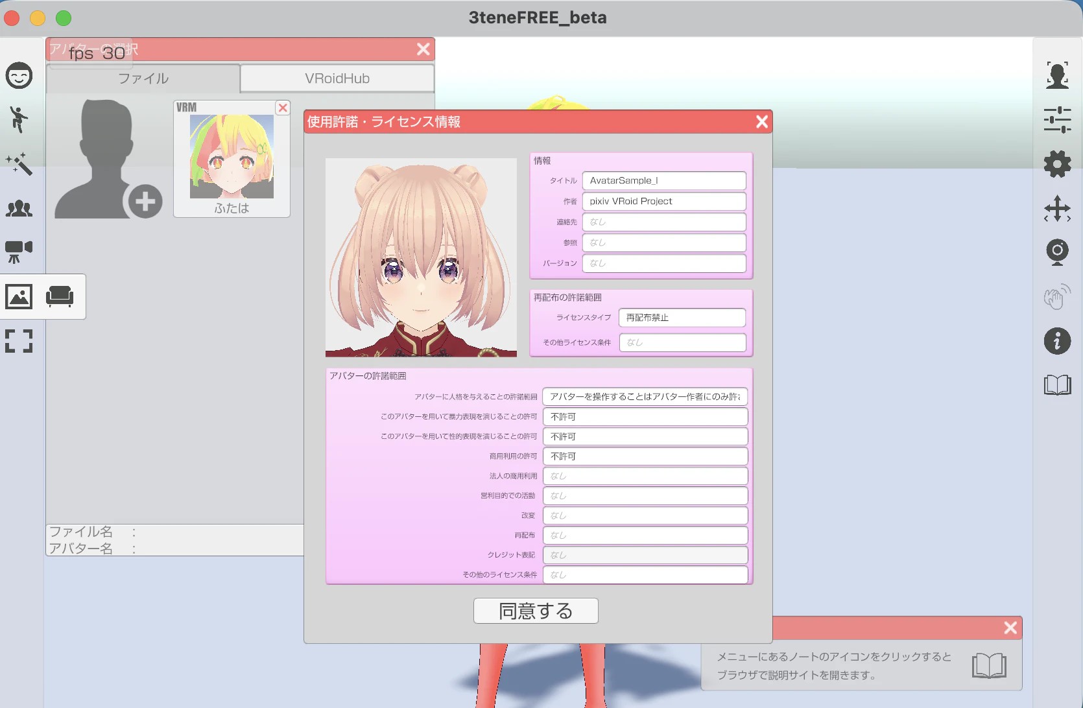Click the violent expression permission field
This screenshot has height=708, width=1083.
point(645,417)
